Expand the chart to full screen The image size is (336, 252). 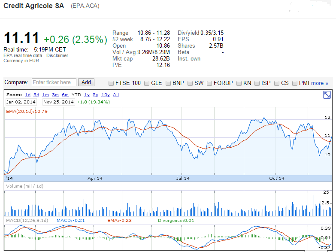327,95
